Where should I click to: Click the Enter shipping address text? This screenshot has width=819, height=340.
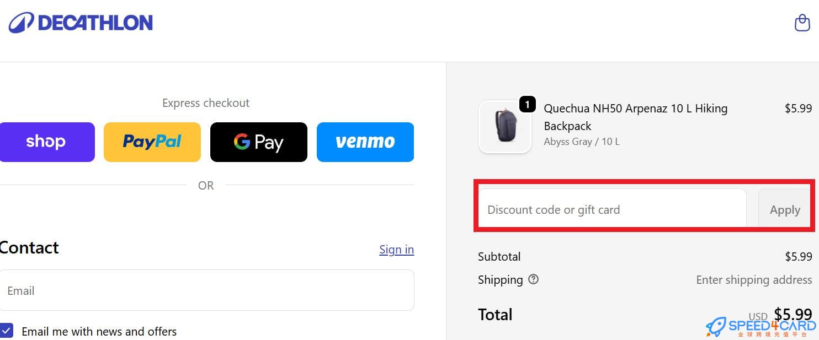click(x=753, y=280)
